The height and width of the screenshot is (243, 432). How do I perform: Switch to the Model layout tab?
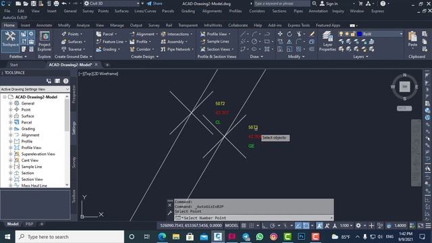(x=13, y=224)
